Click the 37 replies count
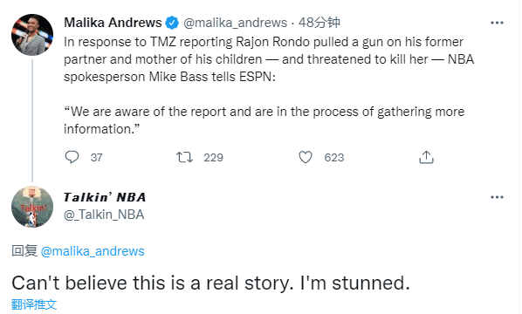Viewport: 522px width, 314px height. pyautogui.click(x=97, y=157)
